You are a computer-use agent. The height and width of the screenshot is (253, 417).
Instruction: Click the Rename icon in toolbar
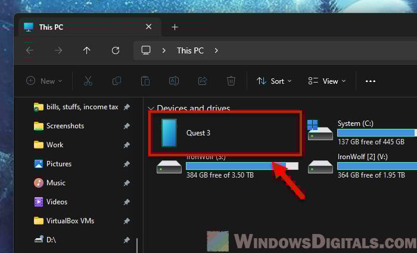coord(174,81)
